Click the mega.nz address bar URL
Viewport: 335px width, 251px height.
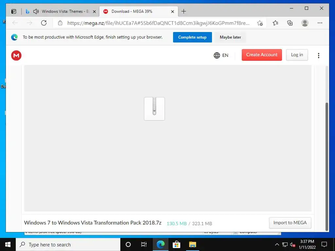click(x=158, y=23)
